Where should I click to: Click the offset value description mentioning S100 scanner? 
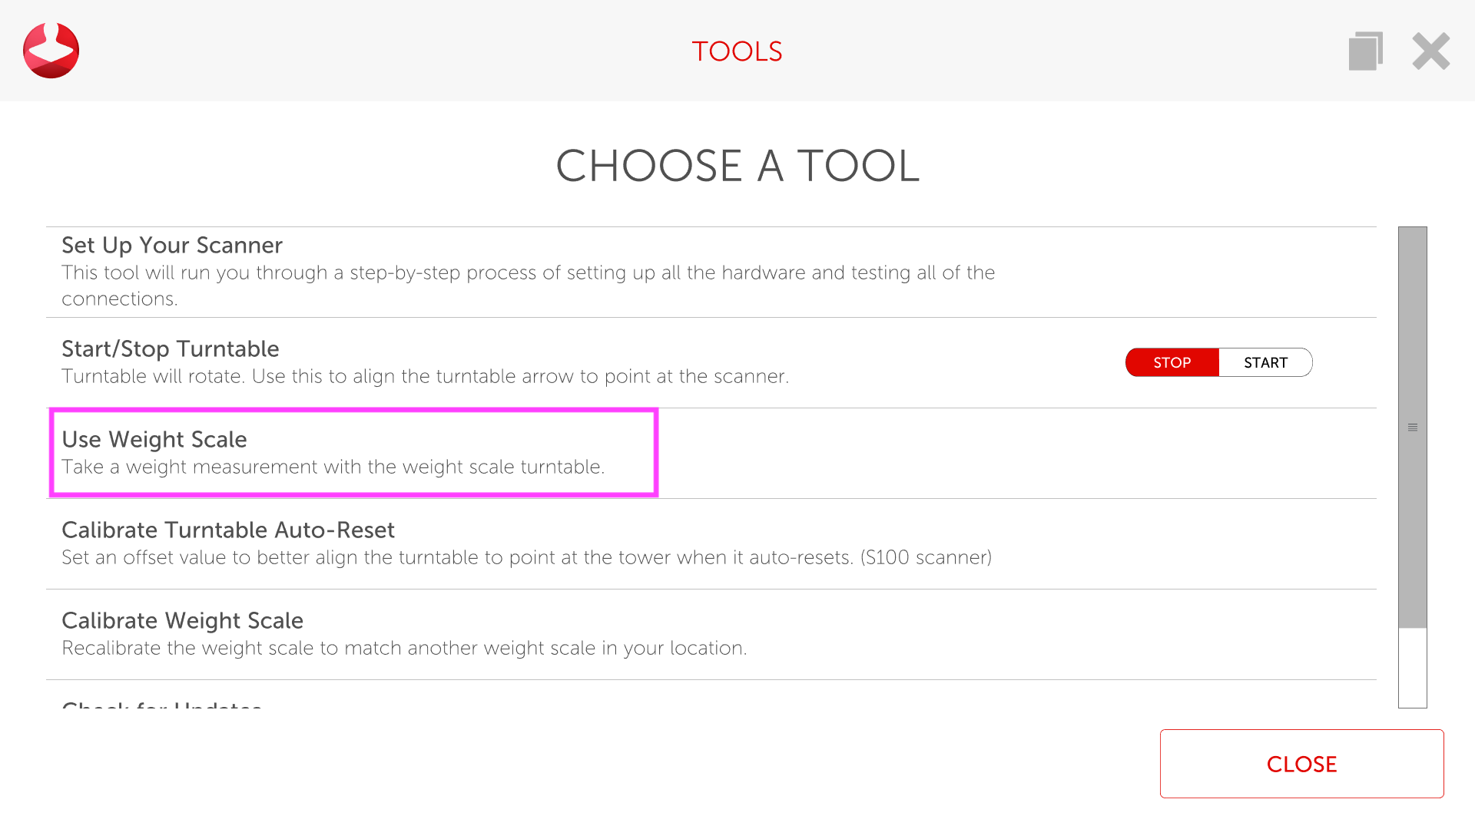click(526, 557)
